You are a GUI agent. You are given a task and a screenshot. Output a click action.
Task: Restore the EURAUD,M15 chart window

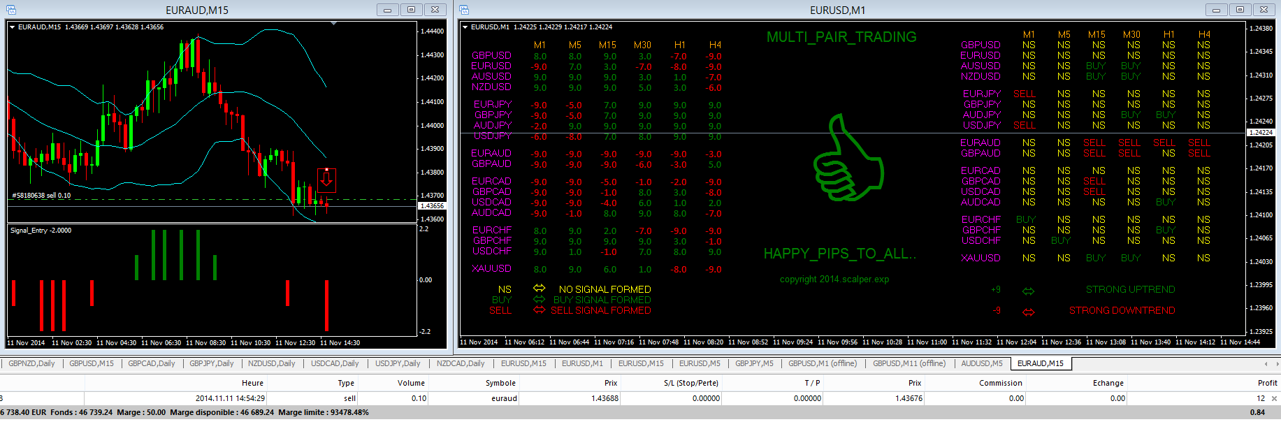[x=411, y=10]
